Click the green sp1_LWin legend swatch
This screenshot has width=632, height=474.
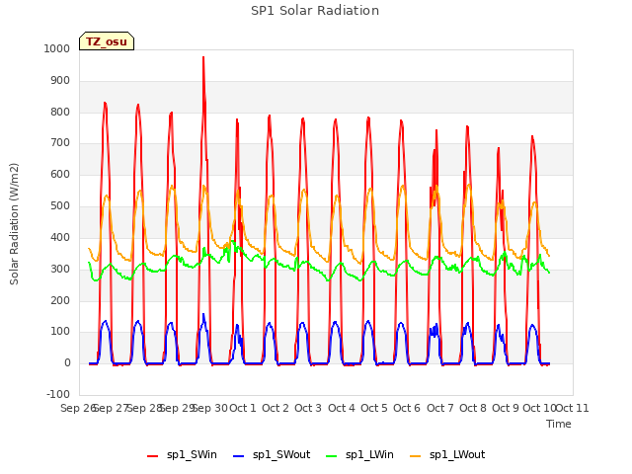(332, 456)
